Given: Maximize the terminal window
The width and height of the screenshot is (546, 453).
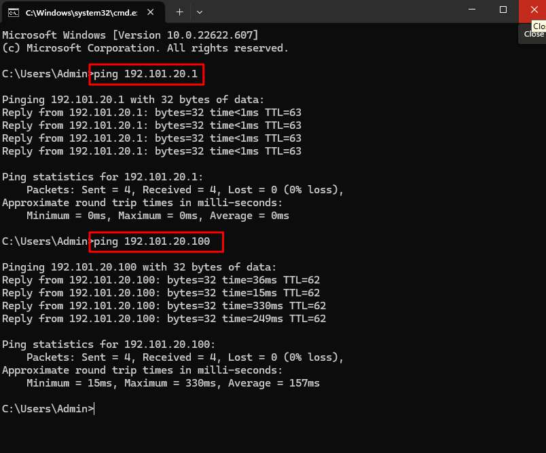Looking at the screenshot, I should (x=503, y=9).
